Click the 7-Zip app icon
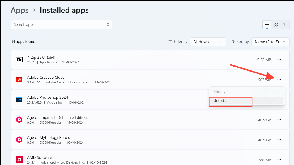294x165 pixels. click(19, 60)
